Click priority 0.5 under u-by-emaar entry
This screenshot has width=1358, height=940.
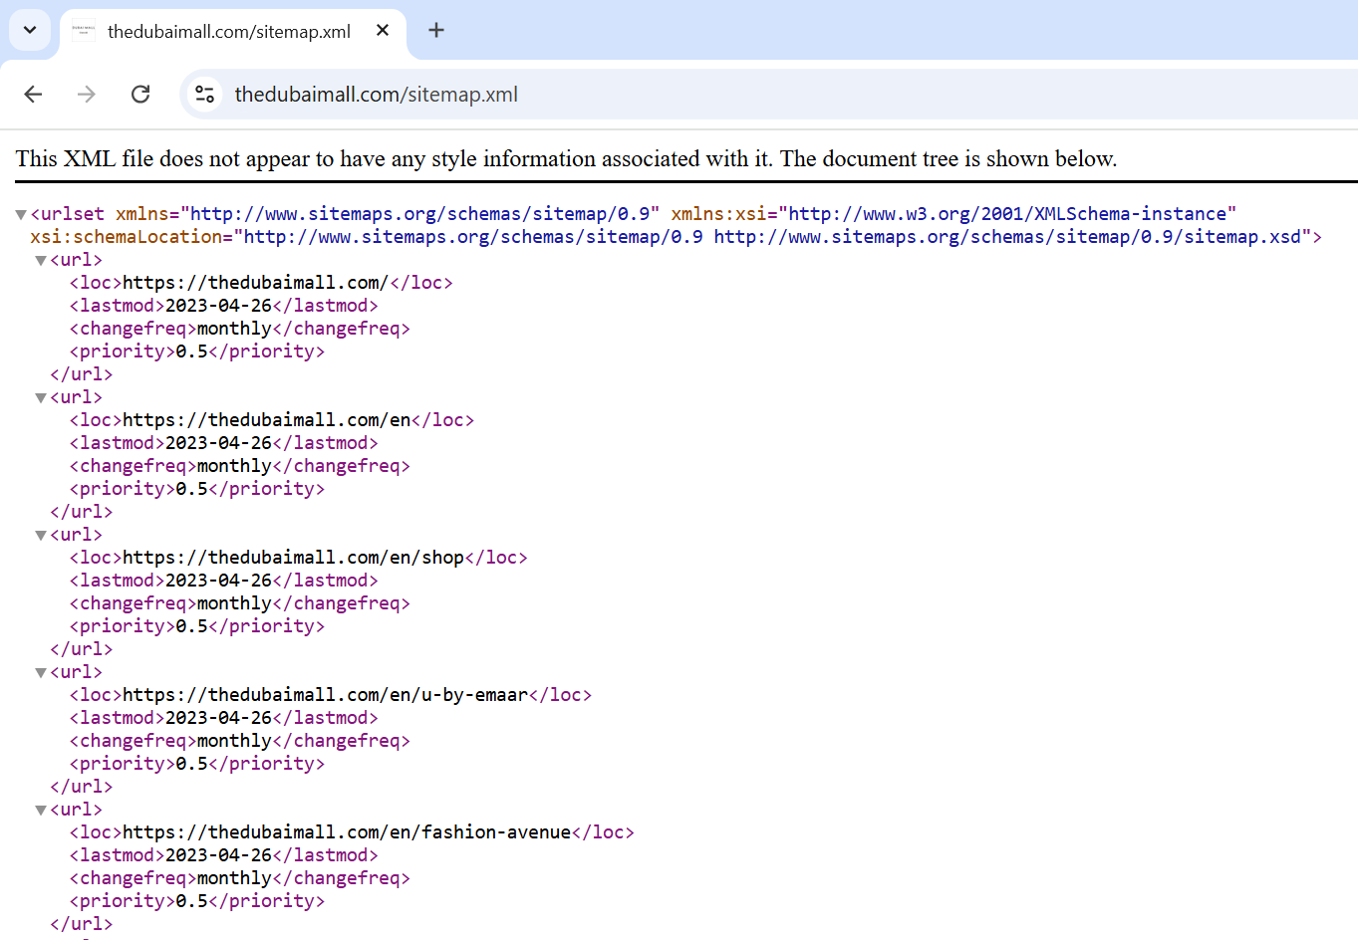(191, 764)
